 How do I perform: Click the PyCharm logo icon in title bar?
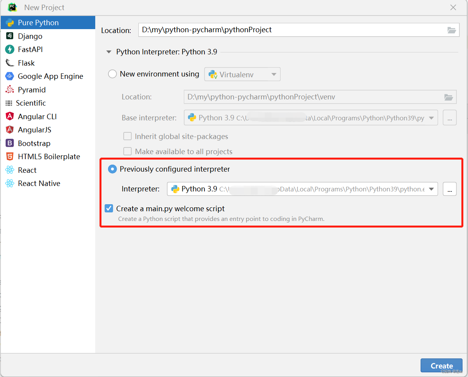12,7
